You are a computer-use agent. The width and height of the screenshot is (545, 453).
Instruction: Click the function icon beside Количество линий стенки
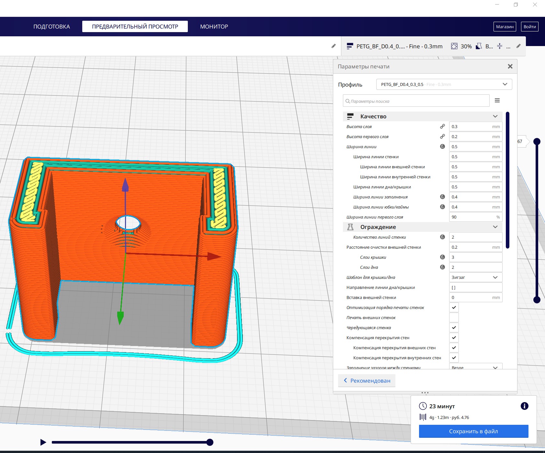pos(442,237)
